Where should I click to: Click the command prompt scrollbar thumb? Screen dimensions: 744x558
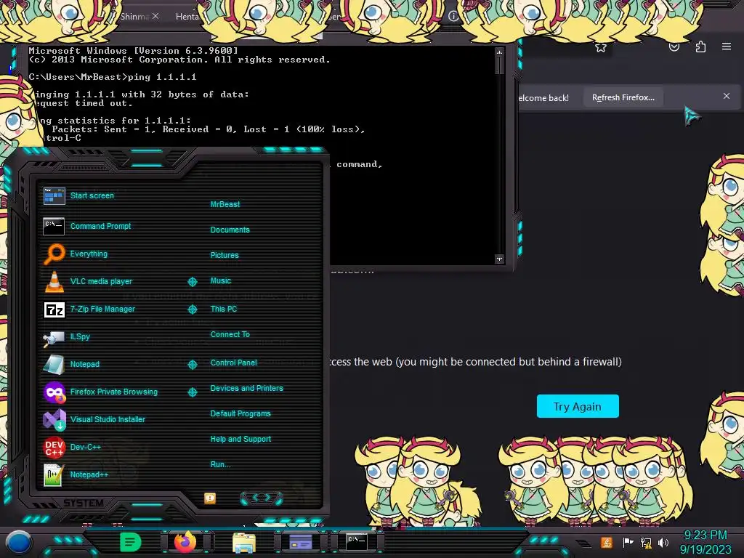point(499,65)
